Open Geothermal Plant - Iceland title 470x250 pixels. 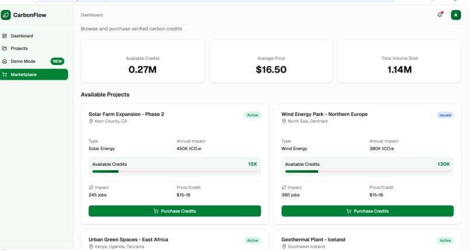(313, 240)
